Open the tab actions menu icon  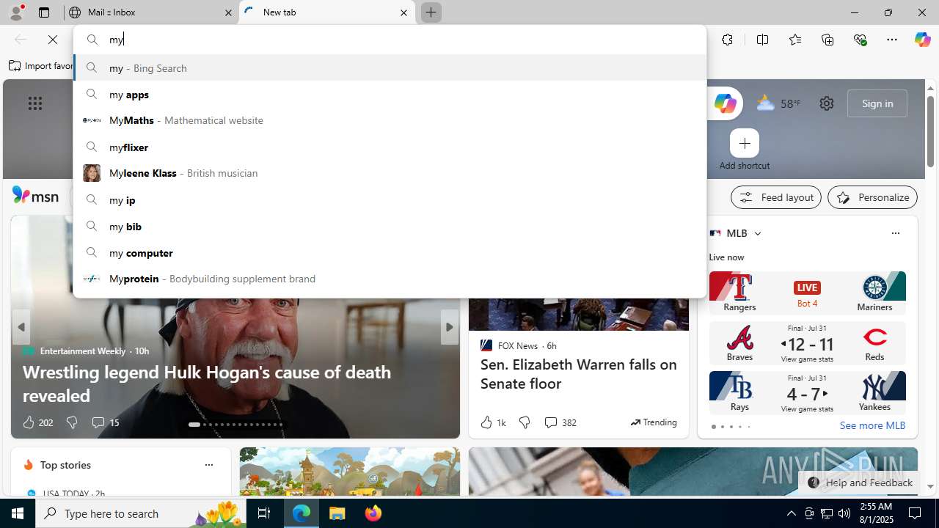[x=44, y=12]
